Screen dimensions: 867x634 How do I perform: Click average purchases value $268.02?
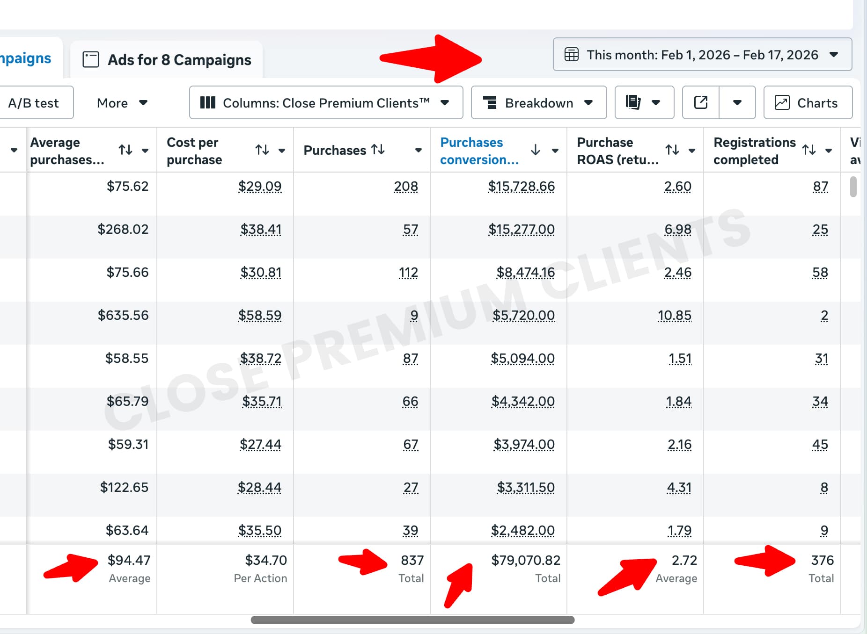(123, 229)
